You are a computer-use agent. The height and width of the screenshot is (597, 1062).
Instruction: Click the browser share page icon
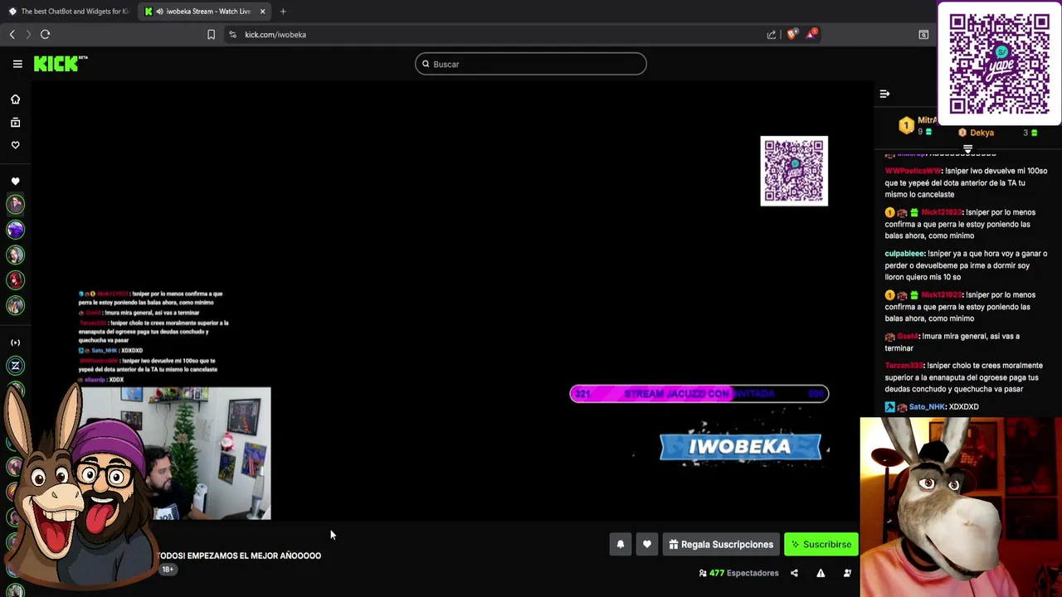(772, 34)
